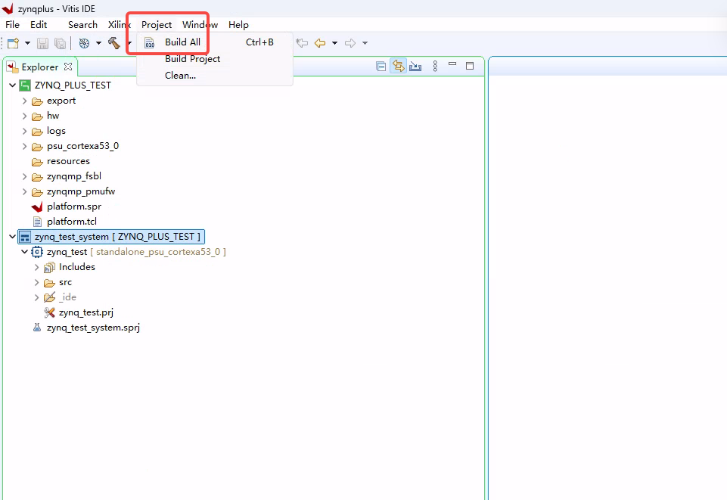
Task: Select the zynqmp_pmufw folder
Action: [x=81, y=191]
